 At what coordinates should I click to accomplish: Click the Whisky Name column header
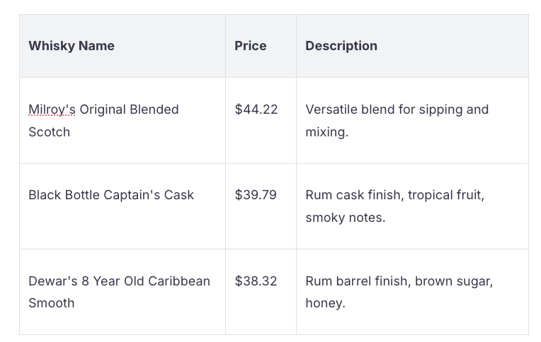click(72, 46)
